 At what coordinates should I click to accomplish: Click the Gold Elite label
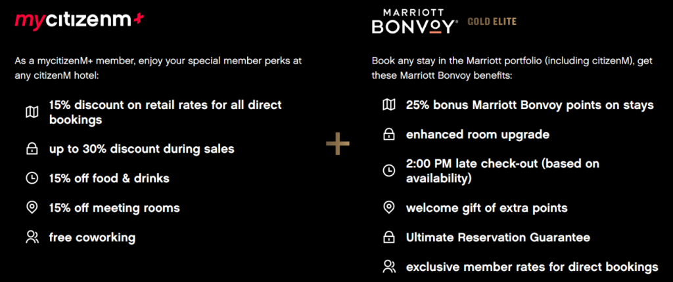pyautogui.click(x=492, y=22)
